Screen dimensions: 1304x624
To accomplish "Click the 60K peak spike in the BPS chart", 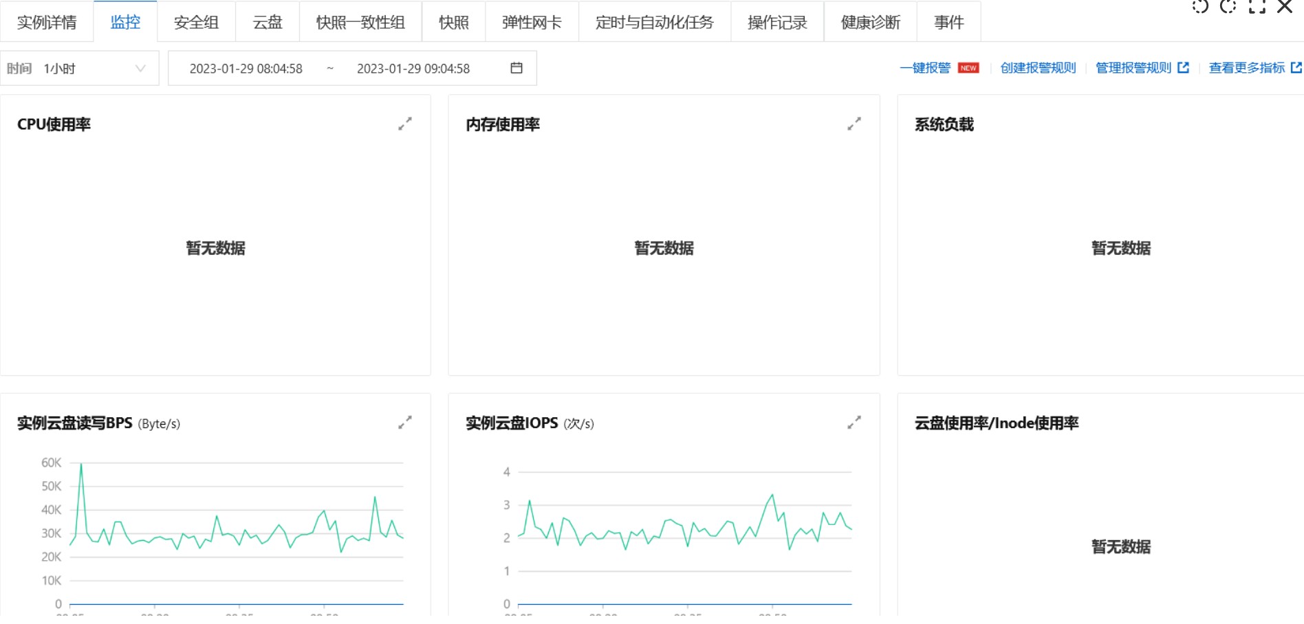I will [81, 465].
